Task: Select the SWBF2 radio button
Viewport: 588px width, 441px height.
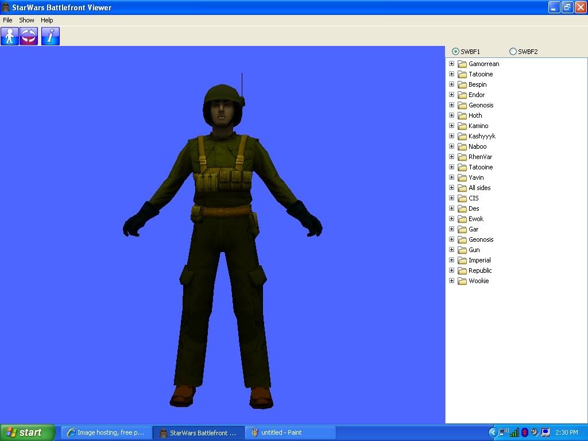Action: click(513, 51)
